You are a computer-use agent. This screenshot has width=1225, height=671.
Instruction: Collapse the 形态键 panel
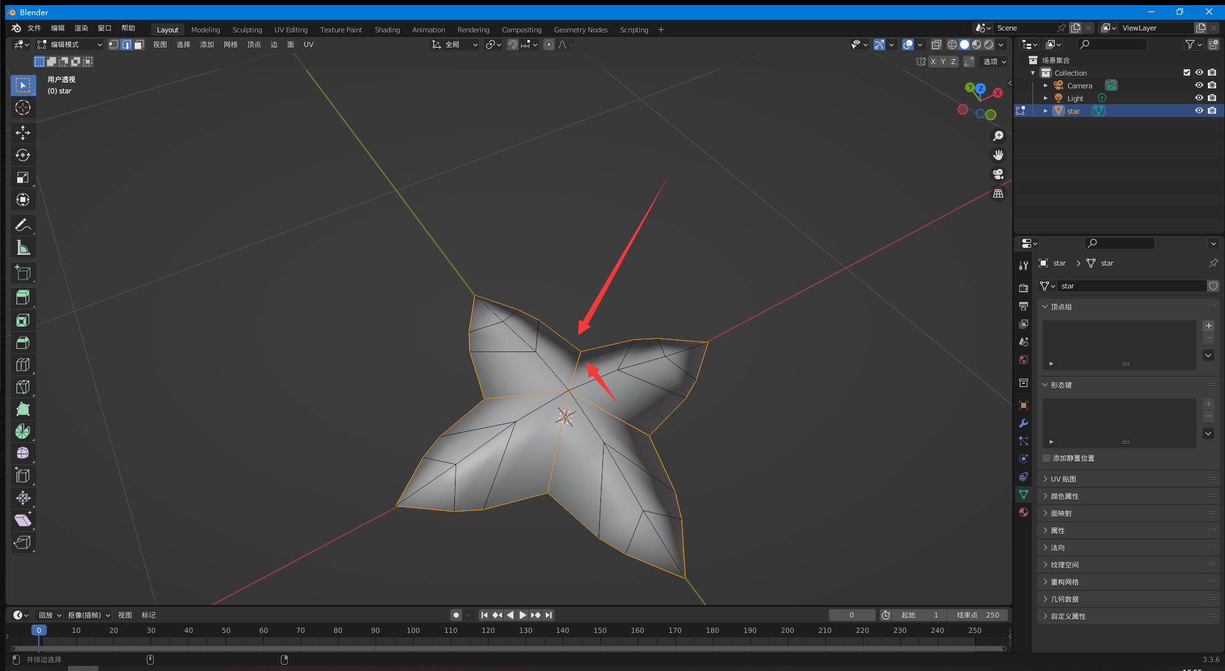(x=1045, y=385)
